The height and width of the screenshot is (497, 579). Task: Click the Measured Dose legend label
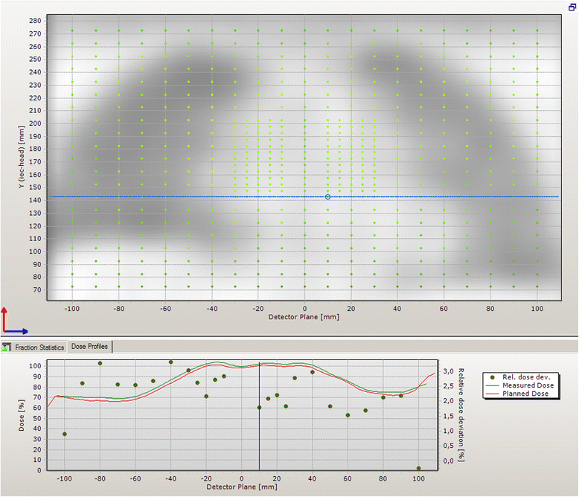click(525, 385)
